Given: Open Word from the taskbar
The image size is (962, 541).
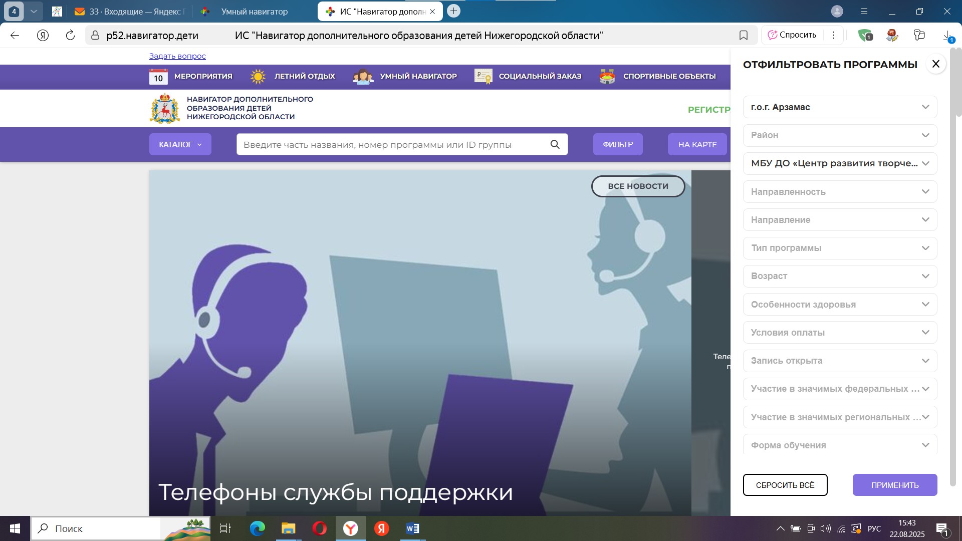Looking at the screenshot, I should [x=412, y=528].
